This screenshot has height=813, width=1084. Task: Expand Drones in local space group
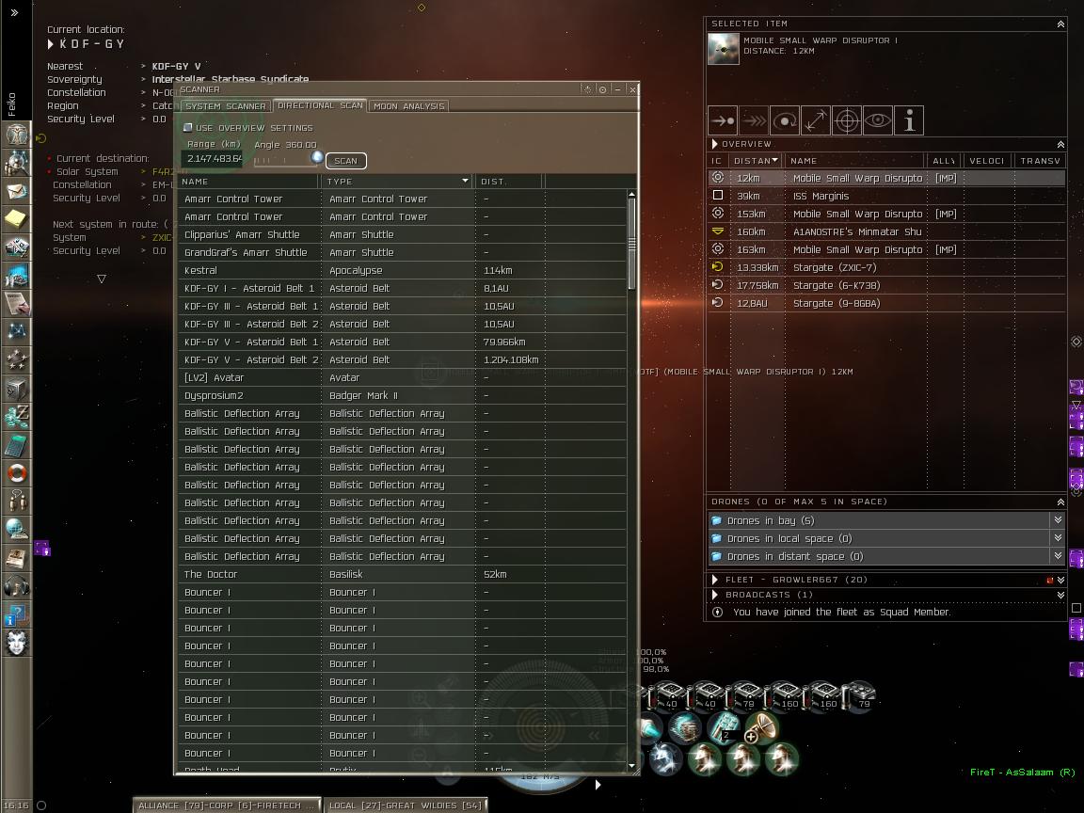coord(1057,538)
